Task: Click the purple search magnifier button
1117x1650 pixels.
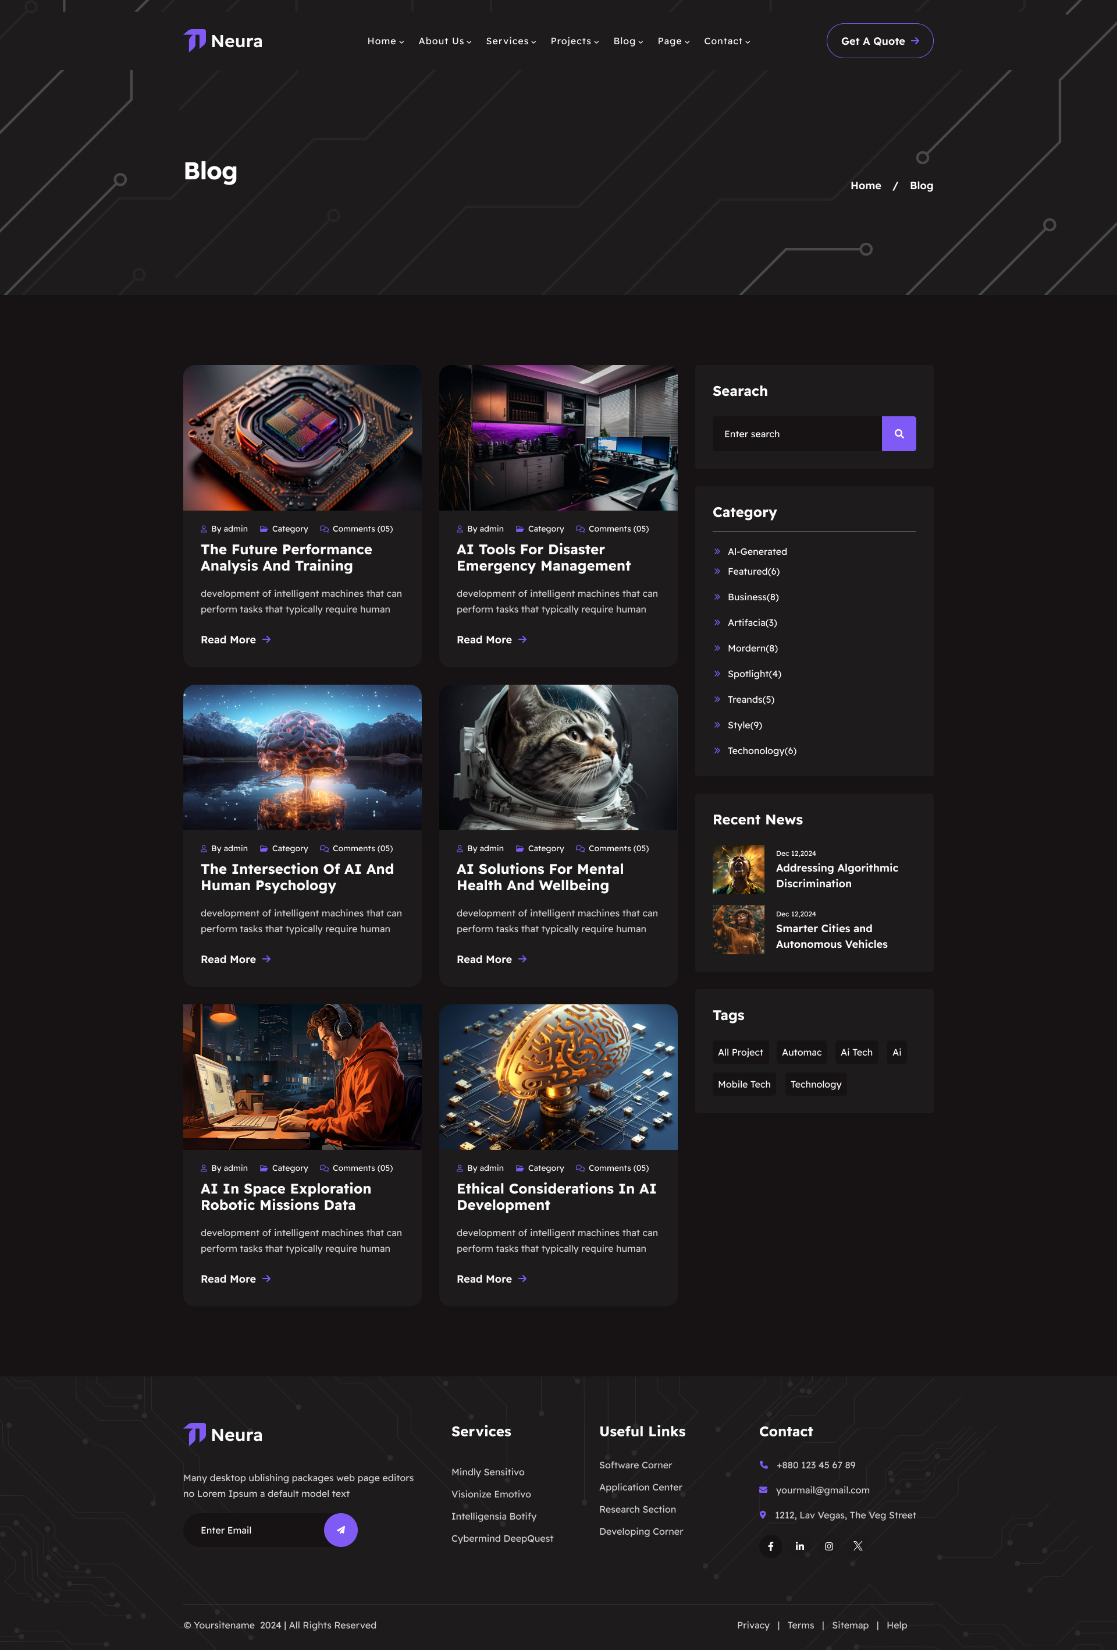Action: click(x=898, y=434)
